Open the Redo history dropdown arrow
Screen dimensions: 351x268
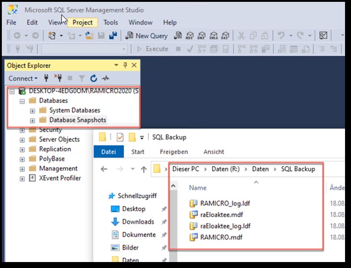[x=310, y=35]
